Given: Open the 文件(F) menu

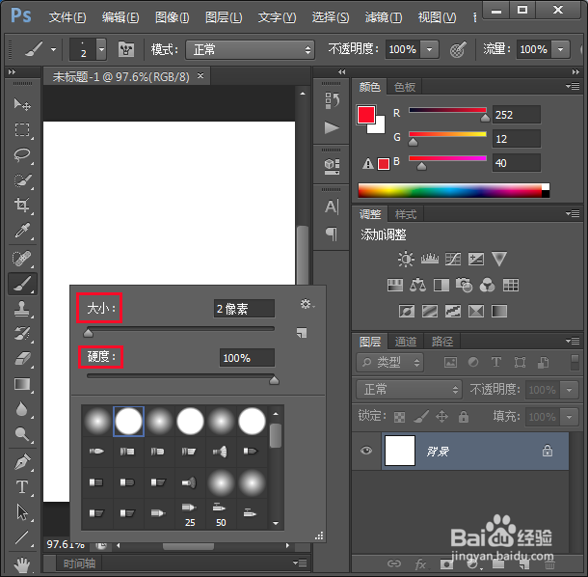Looking at the screenshot, I should (x=67, y=17).
